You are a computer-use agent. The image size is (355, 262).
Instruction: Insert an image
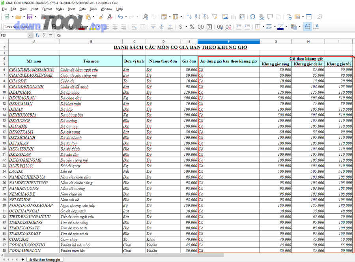(225, 17)
